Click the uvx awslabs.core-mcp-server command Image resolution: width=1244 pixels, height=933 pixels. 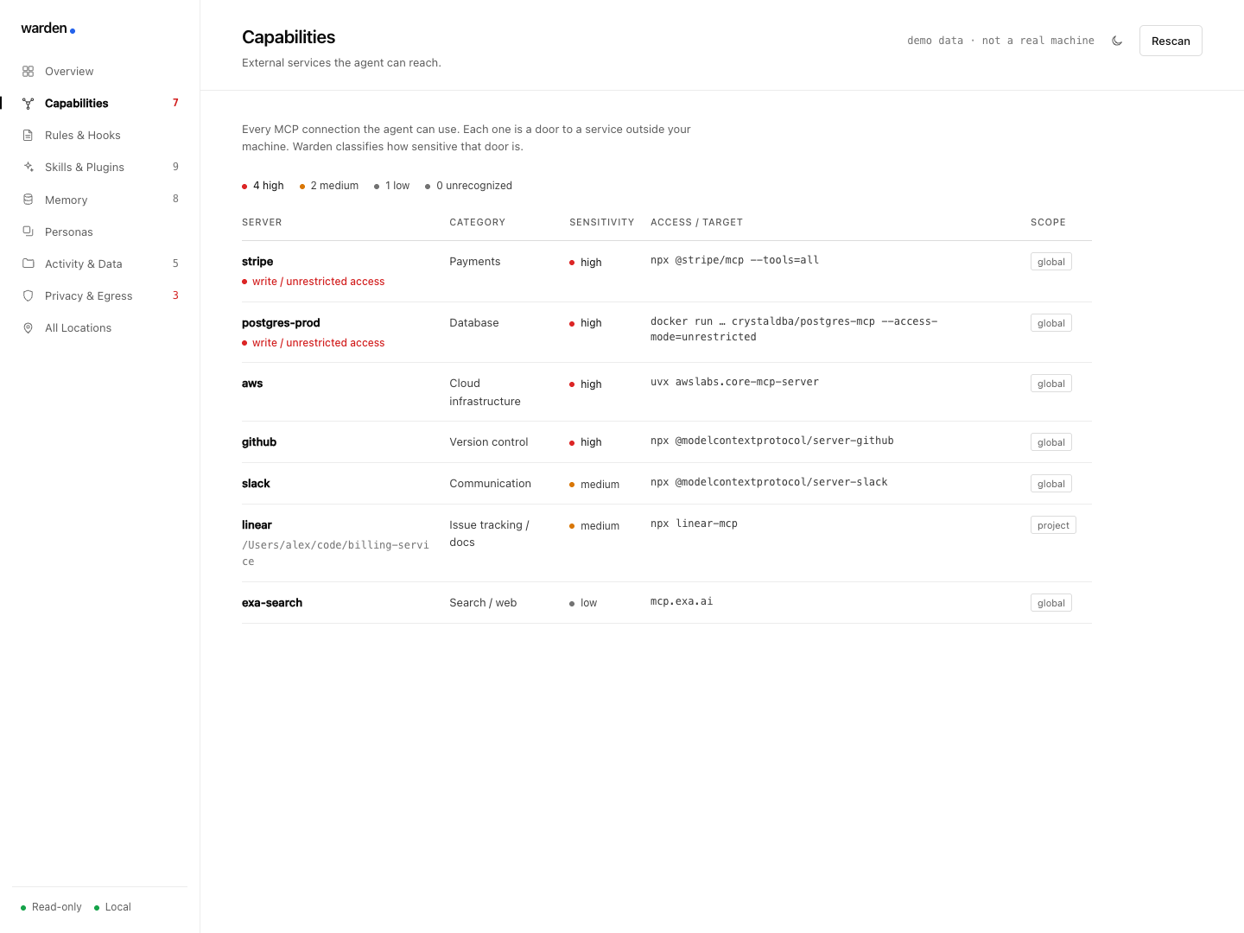click(x=734, y=382)
